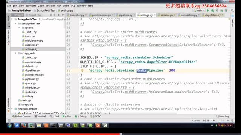The width and height of the screenshot is (241, 135).
Task: Click the 56:29 cursor position in status bar
Action: [206, 121]
